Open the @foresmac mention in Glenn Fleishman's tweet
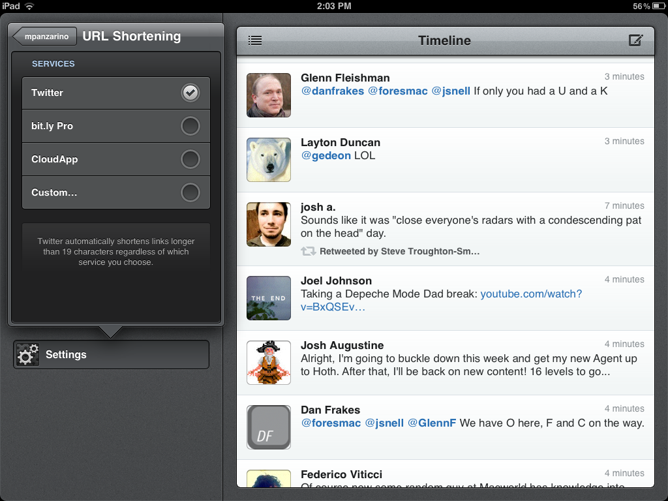This screenshot has width=668, height=501. click(397, 91)
